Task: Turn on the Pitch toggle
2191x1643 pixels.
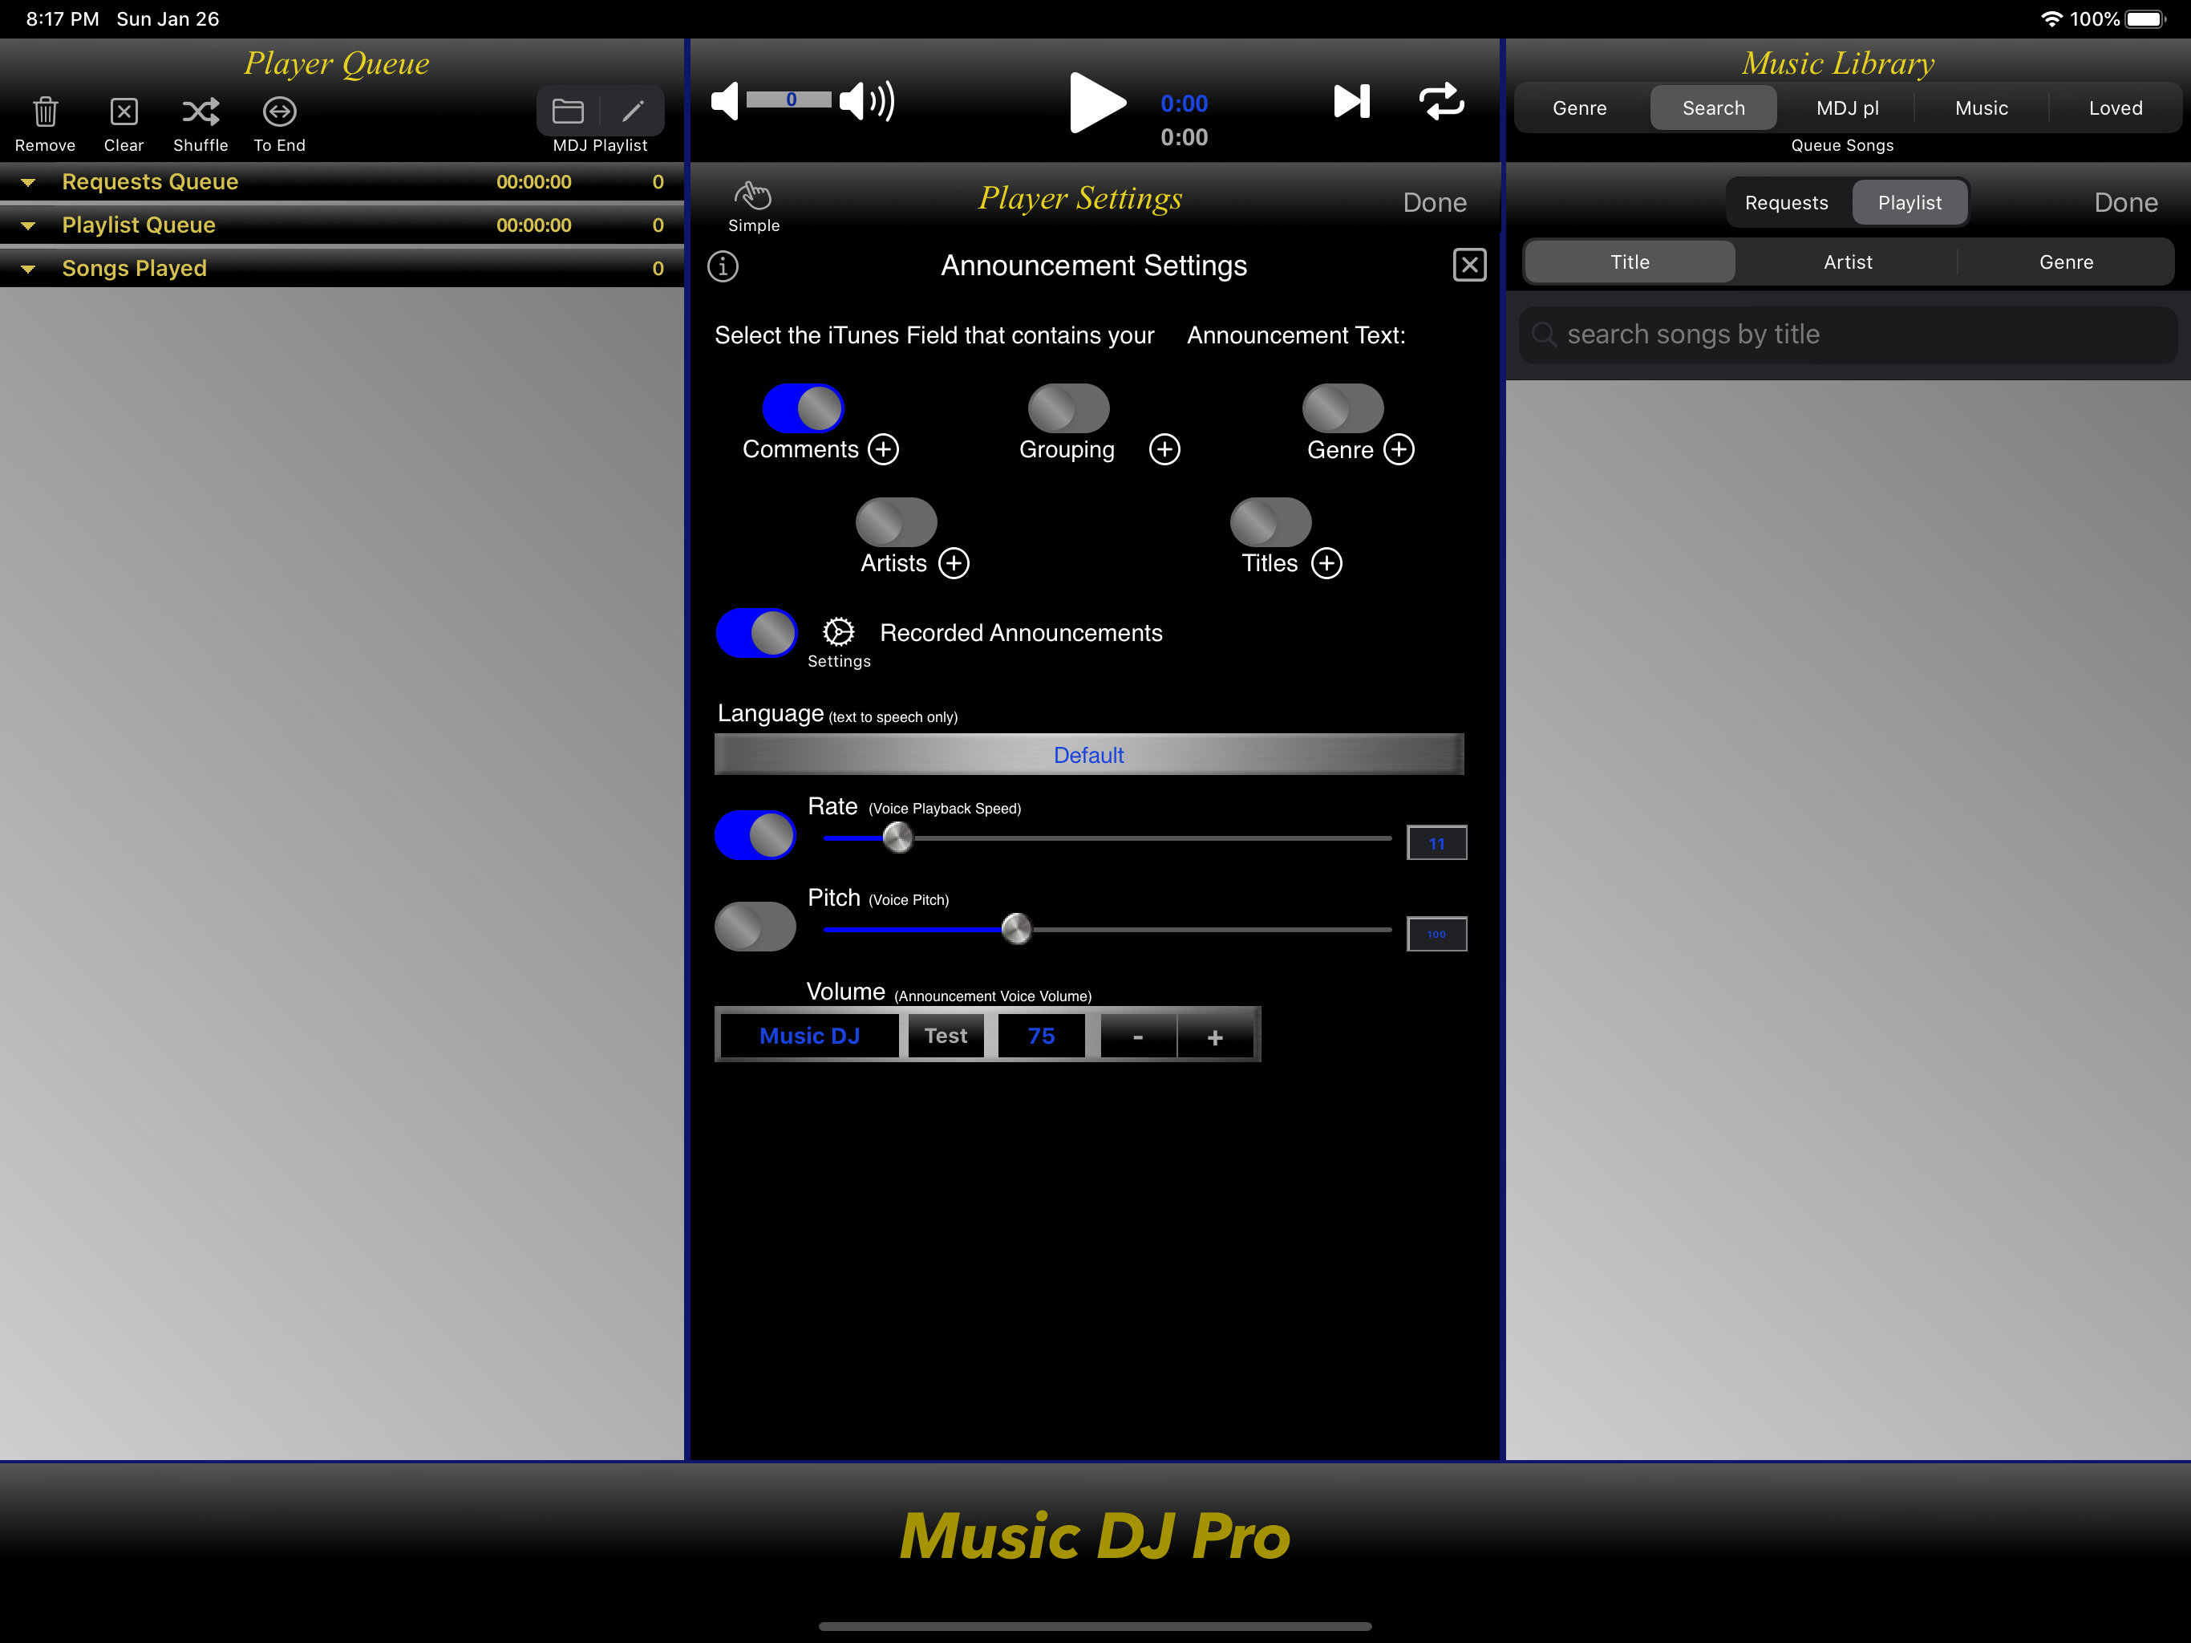Action: (x=755, y=927)
